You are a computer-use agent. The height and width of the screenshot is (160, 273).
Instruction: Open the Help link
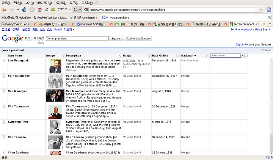(x=257, y=30)
